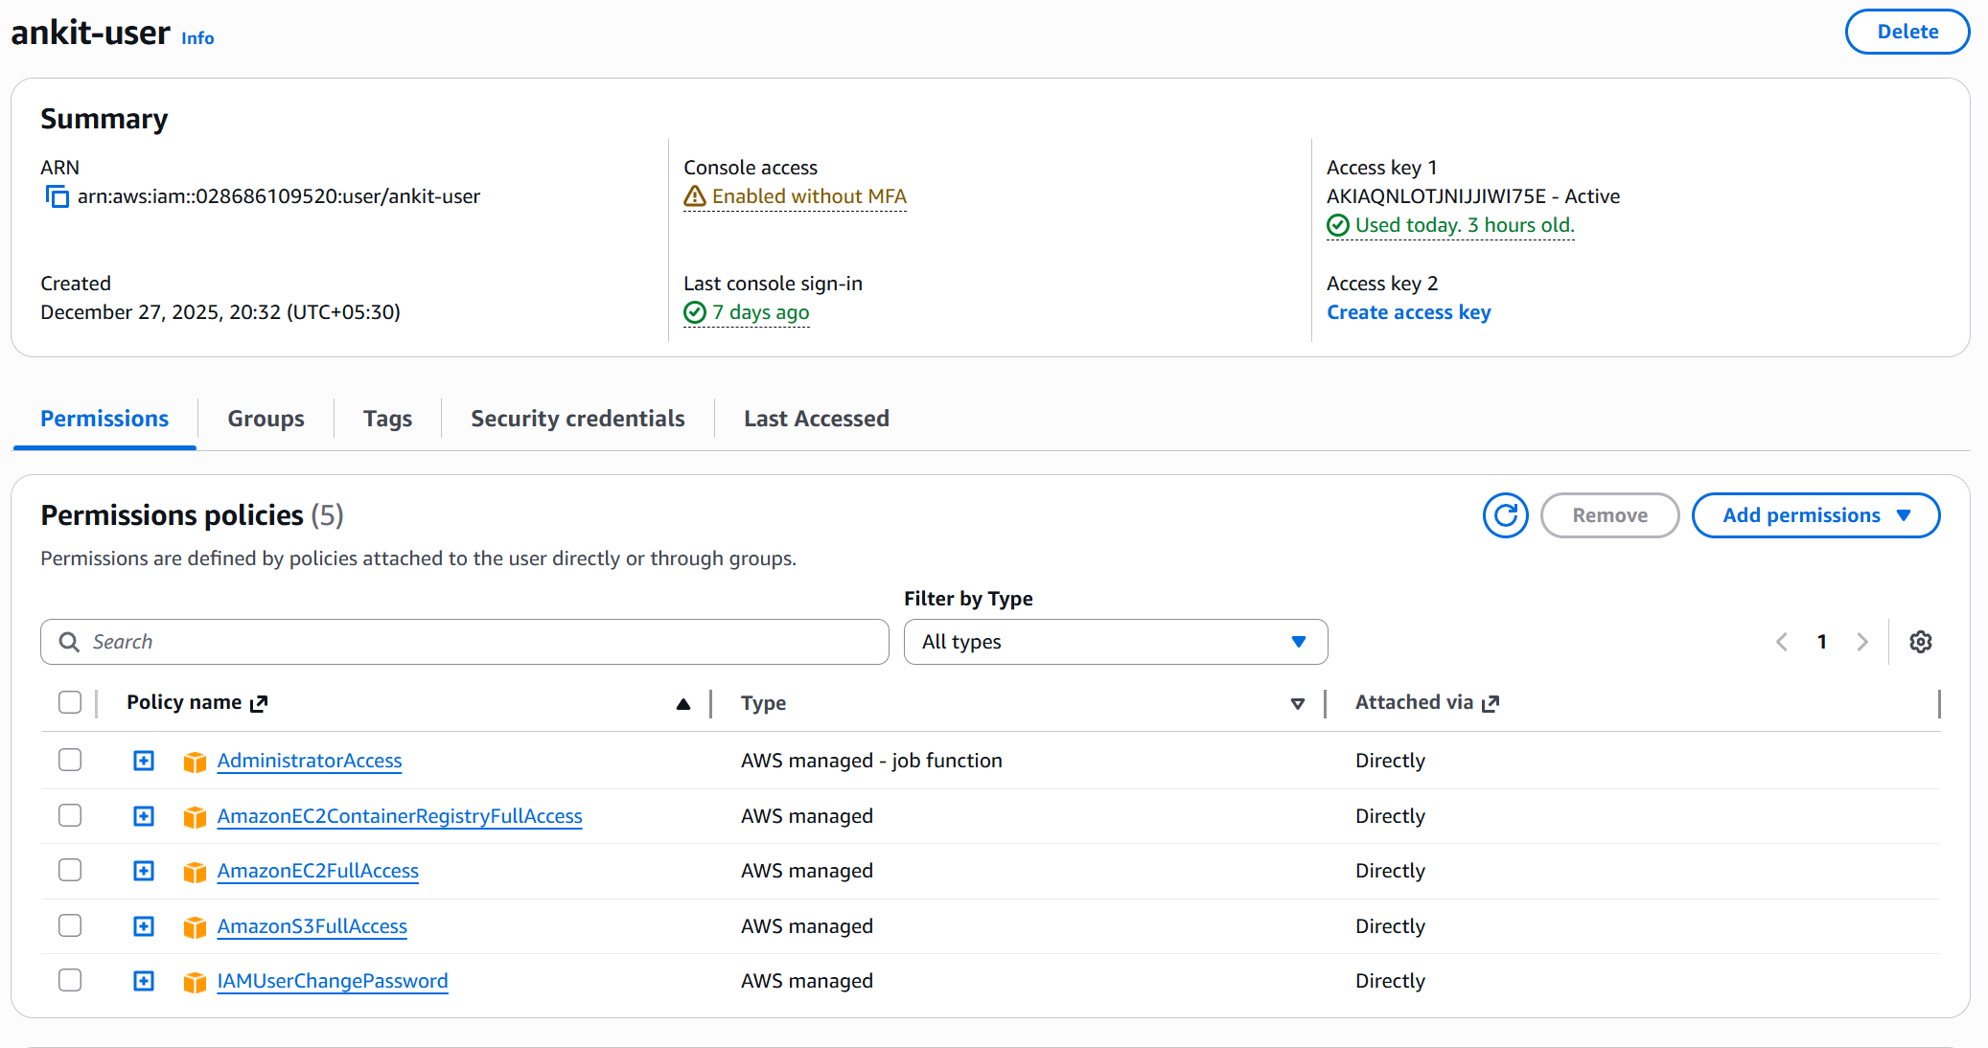Click the AmazonEC2ContainerRegistryFullAccess orange cube icon
This screenshot has width=1988, height=1048.
point(195,817)
